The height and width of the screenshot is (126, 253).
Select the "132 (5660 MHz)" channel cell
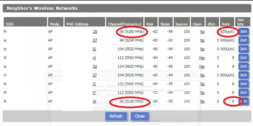point(131,84)
